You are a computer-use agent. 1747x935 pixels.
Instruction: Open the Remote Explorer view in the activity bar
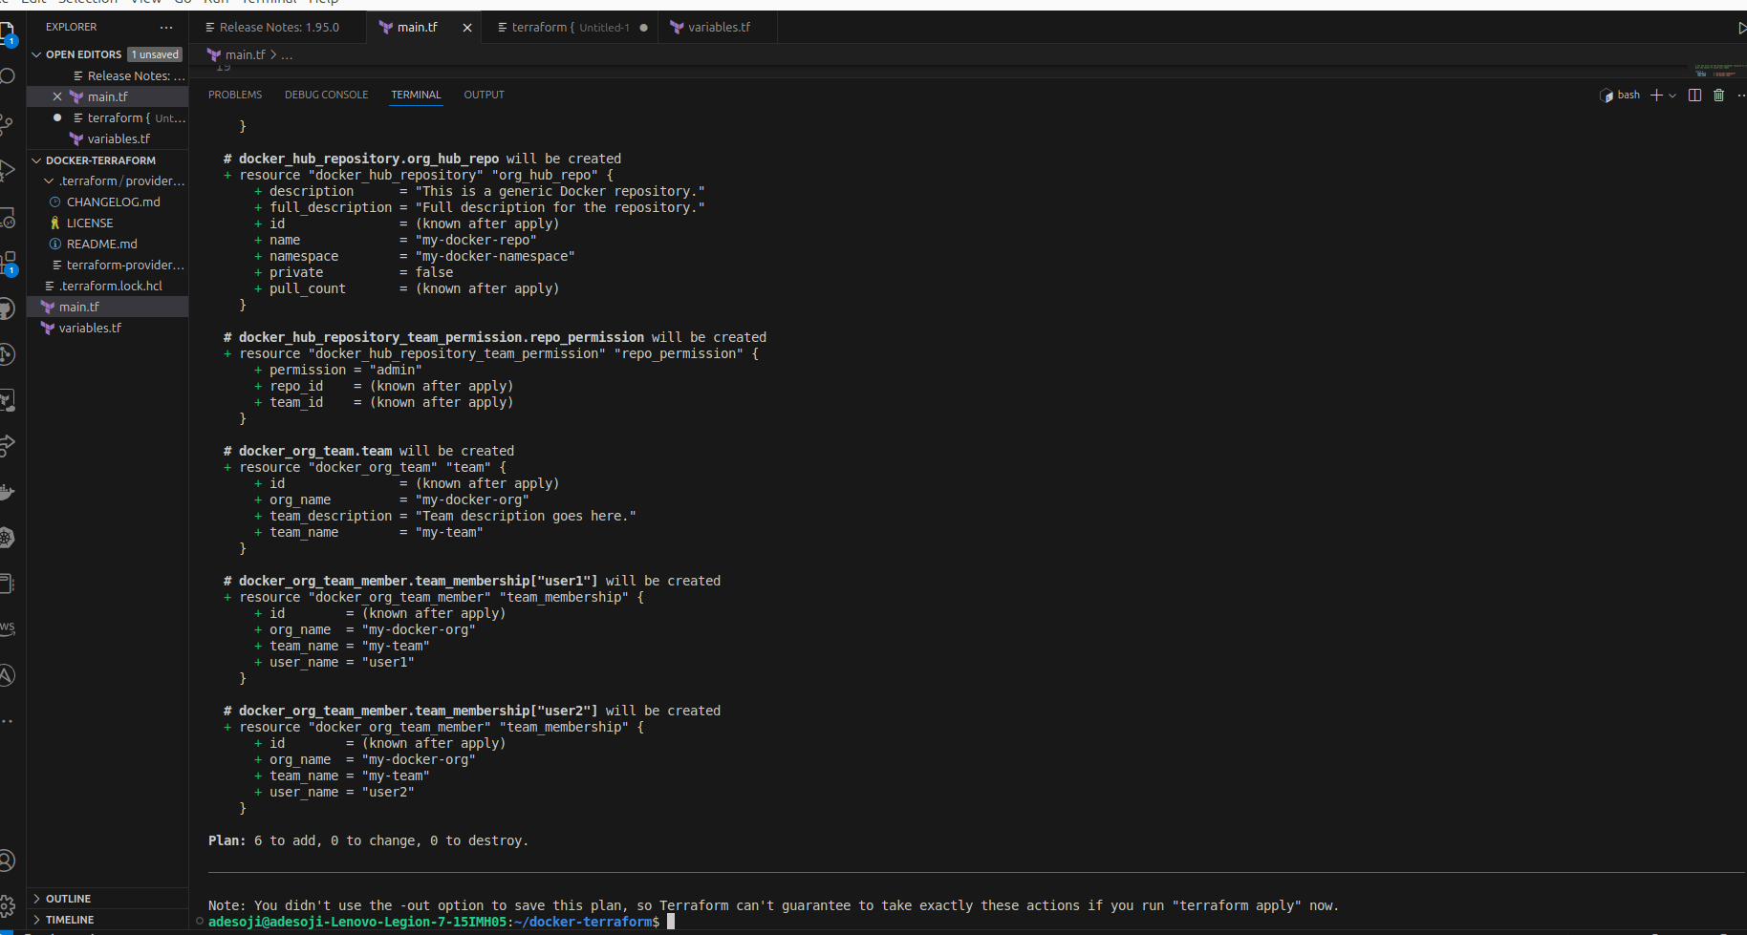[x=8, y=217]
